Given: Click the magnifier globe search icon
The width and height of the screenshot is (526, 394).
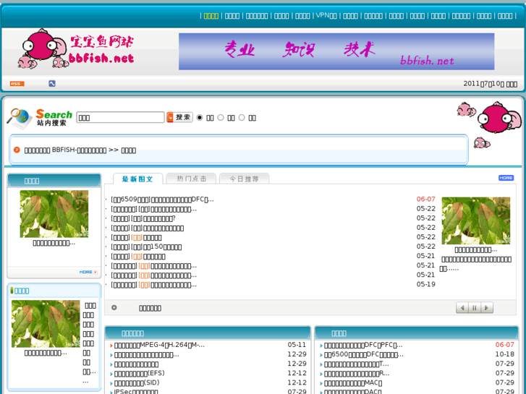Looking at the screenshot, I should click(20, 118).
